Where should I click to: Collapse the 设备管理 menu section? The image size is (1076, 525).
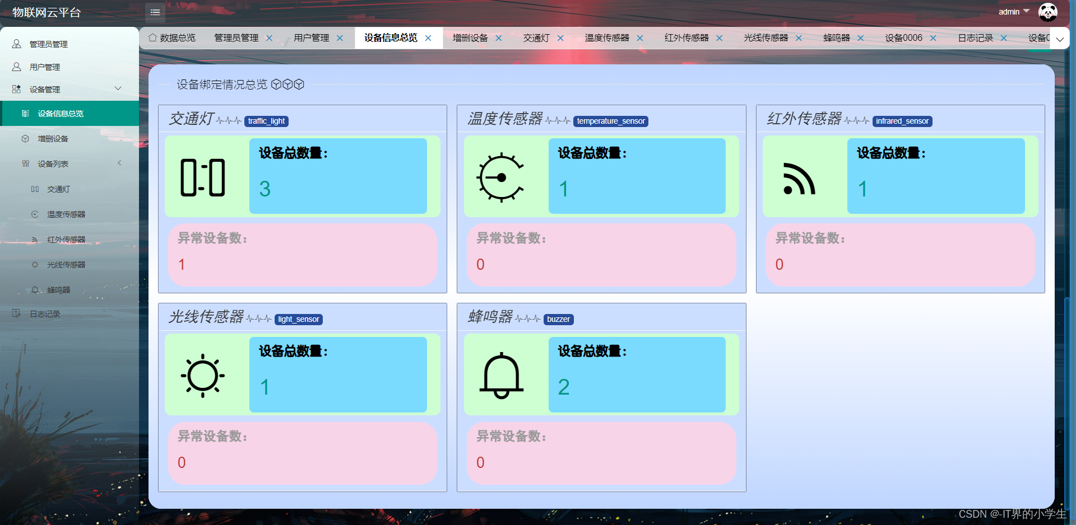coord(118,88)
